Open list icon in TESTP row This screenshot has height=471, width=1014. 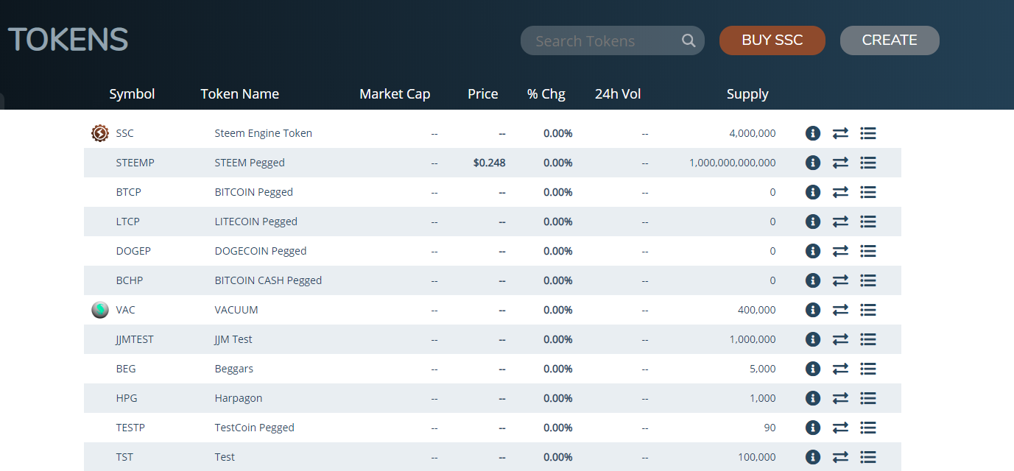click(868, 428)
